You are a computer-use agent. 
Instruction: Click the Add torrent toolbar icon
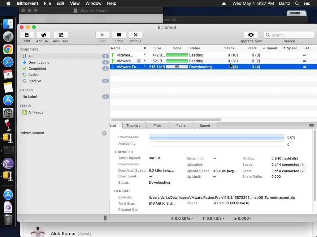(27, 35)
